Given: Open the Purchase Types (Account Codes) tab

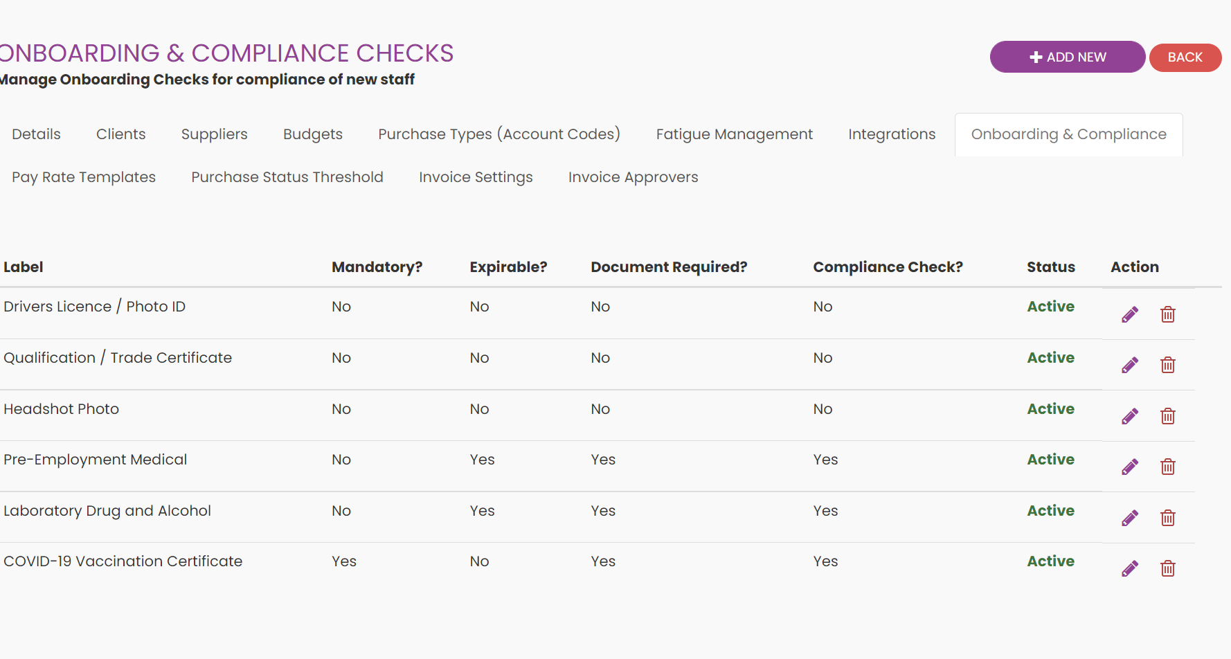Looking at the screenshot, I should 499,134.
